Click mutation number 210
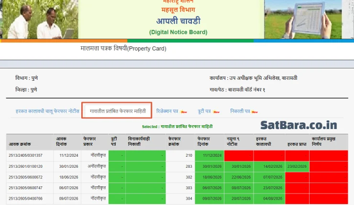 [189, 155]
